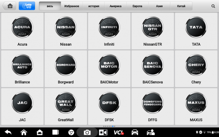Screen dimensions: 219x137
Task: Switch to the история tab
Action: click(94, 6)
